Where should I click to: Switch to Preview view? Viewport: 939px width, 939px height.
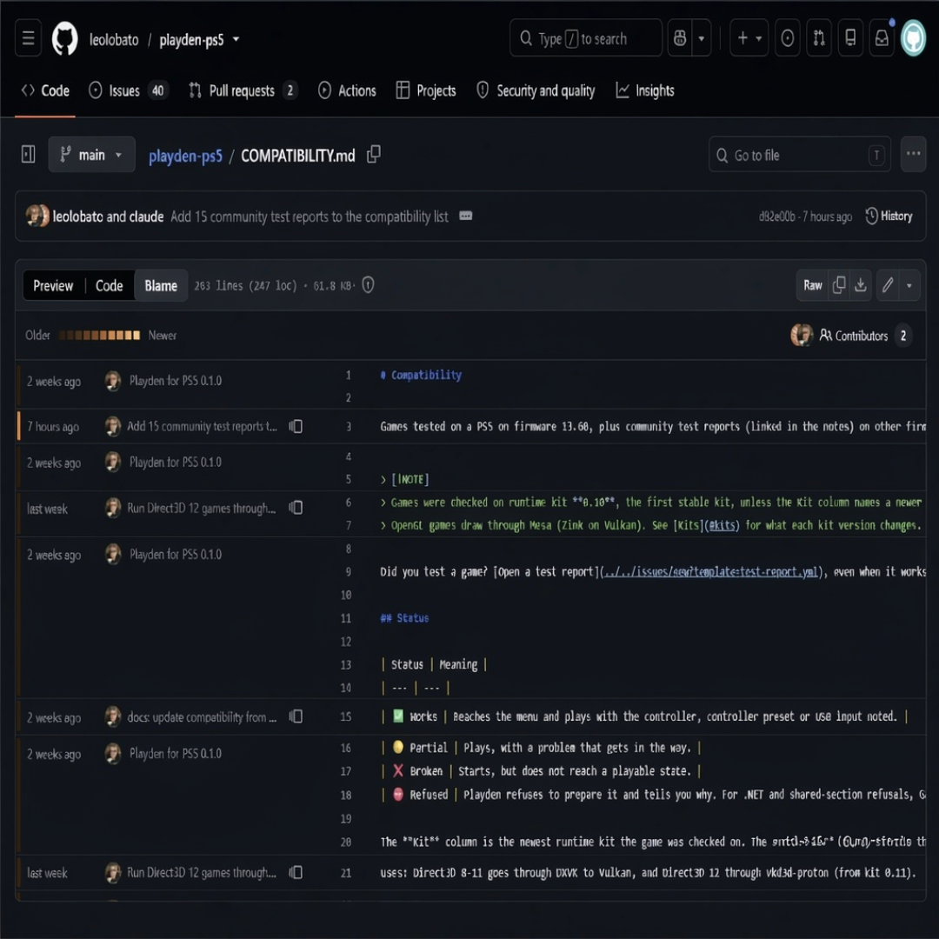(53, 286)
